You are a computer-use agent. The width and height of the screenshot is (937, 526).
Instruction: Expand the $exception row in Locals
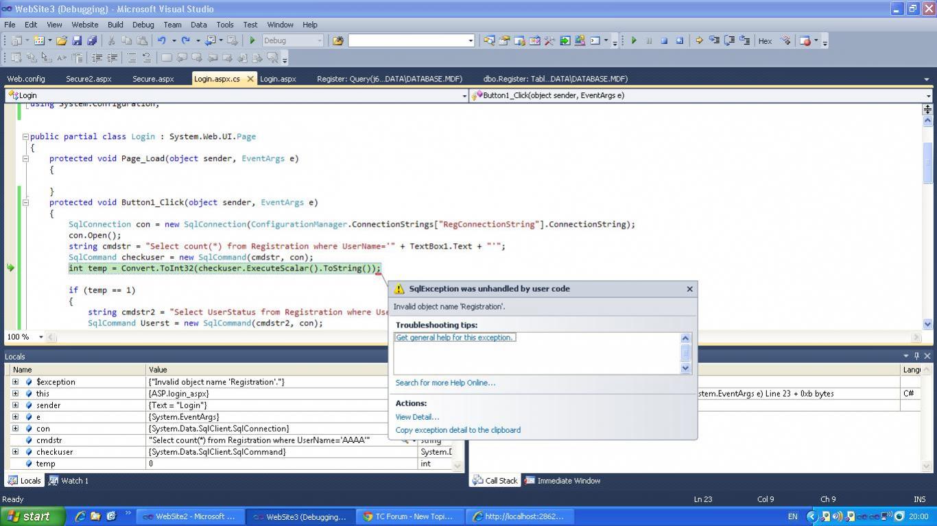coord(15,381)
